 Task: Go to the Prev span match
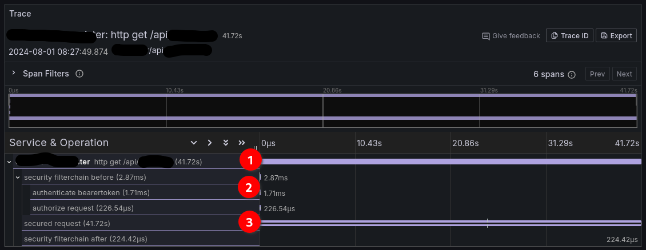[x=597, y=74]
